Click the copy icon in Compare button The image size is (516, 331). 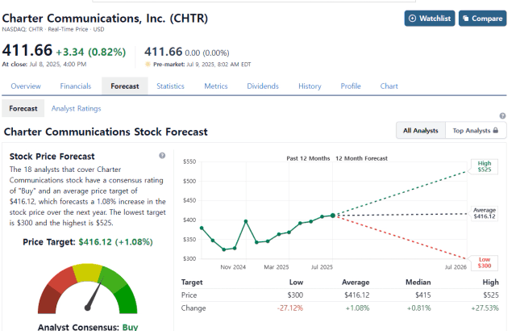click(466, 19)
